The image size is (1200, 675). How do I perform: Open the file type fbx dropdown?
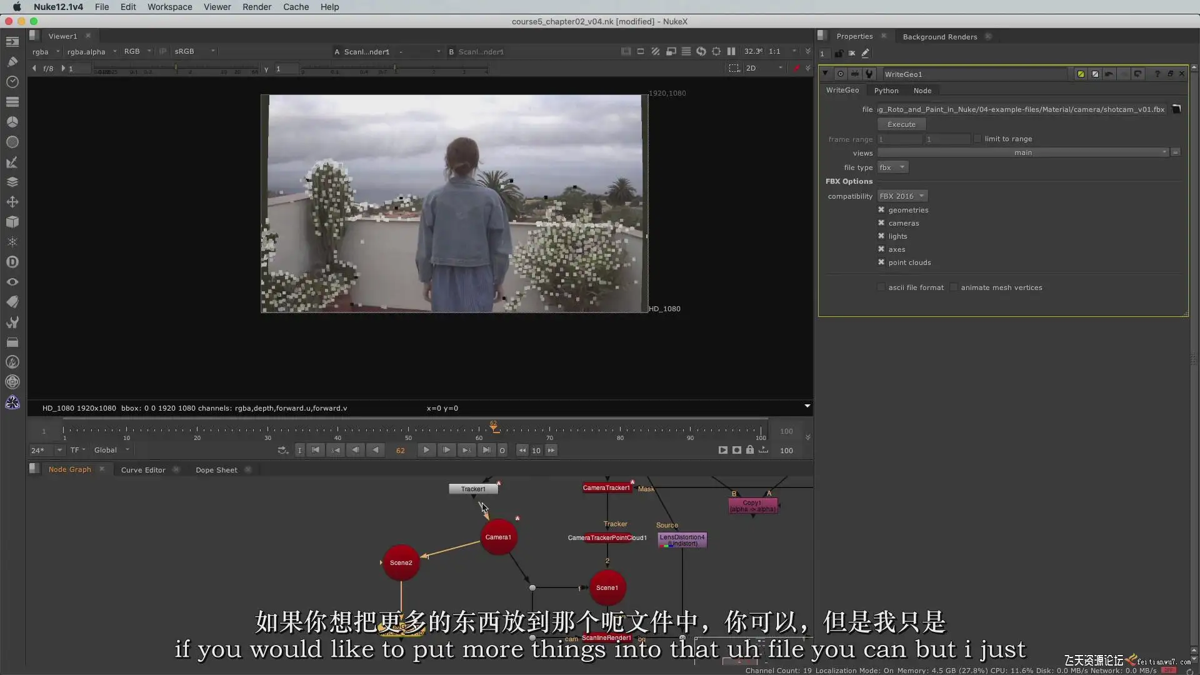click(x=892, y=167)
